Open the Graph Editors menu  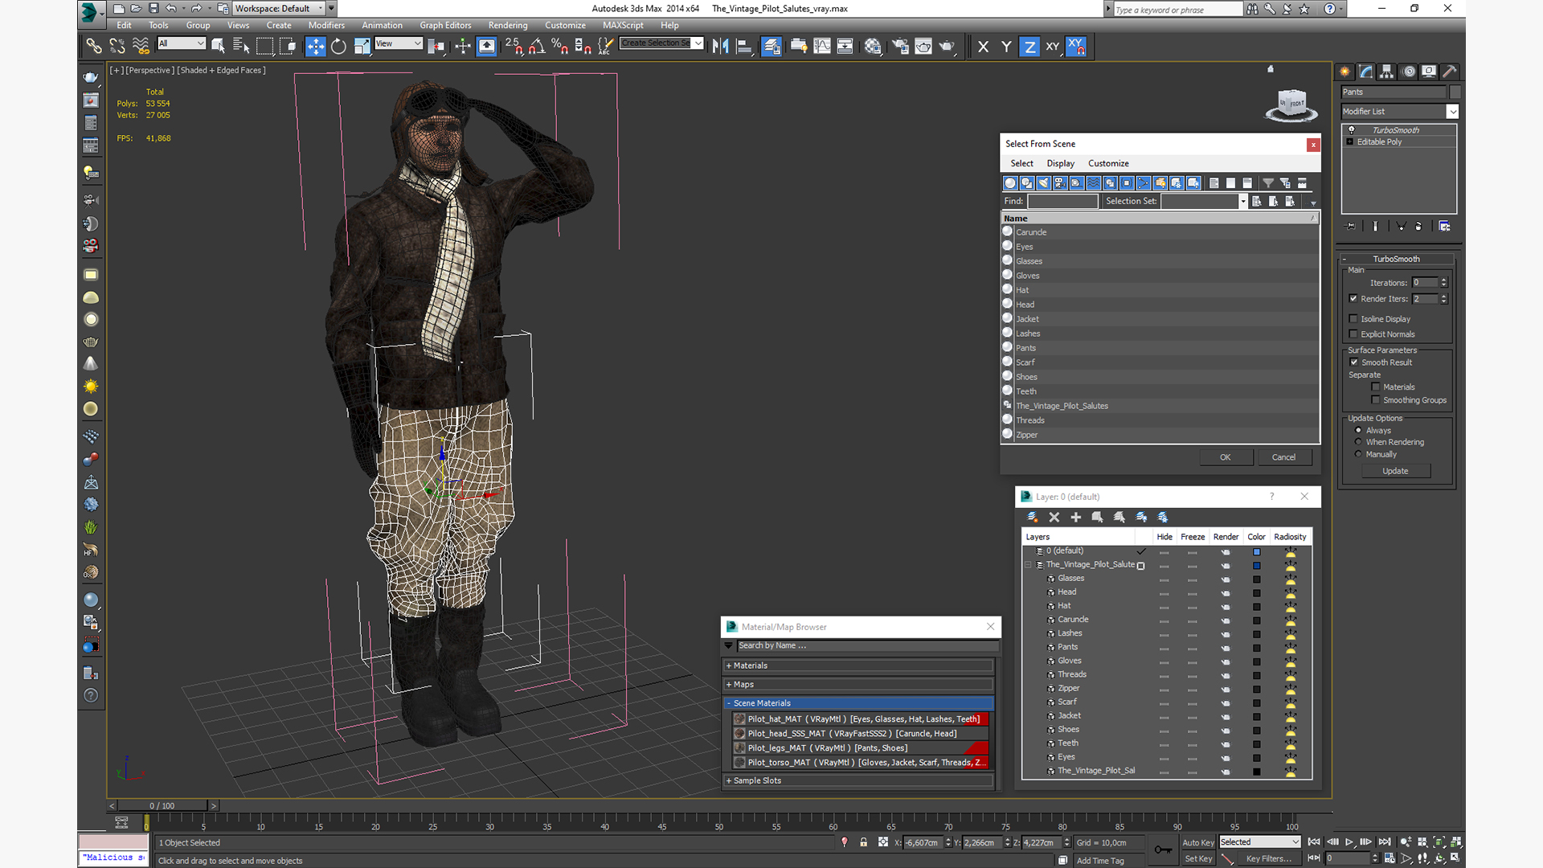pos(445,26)
